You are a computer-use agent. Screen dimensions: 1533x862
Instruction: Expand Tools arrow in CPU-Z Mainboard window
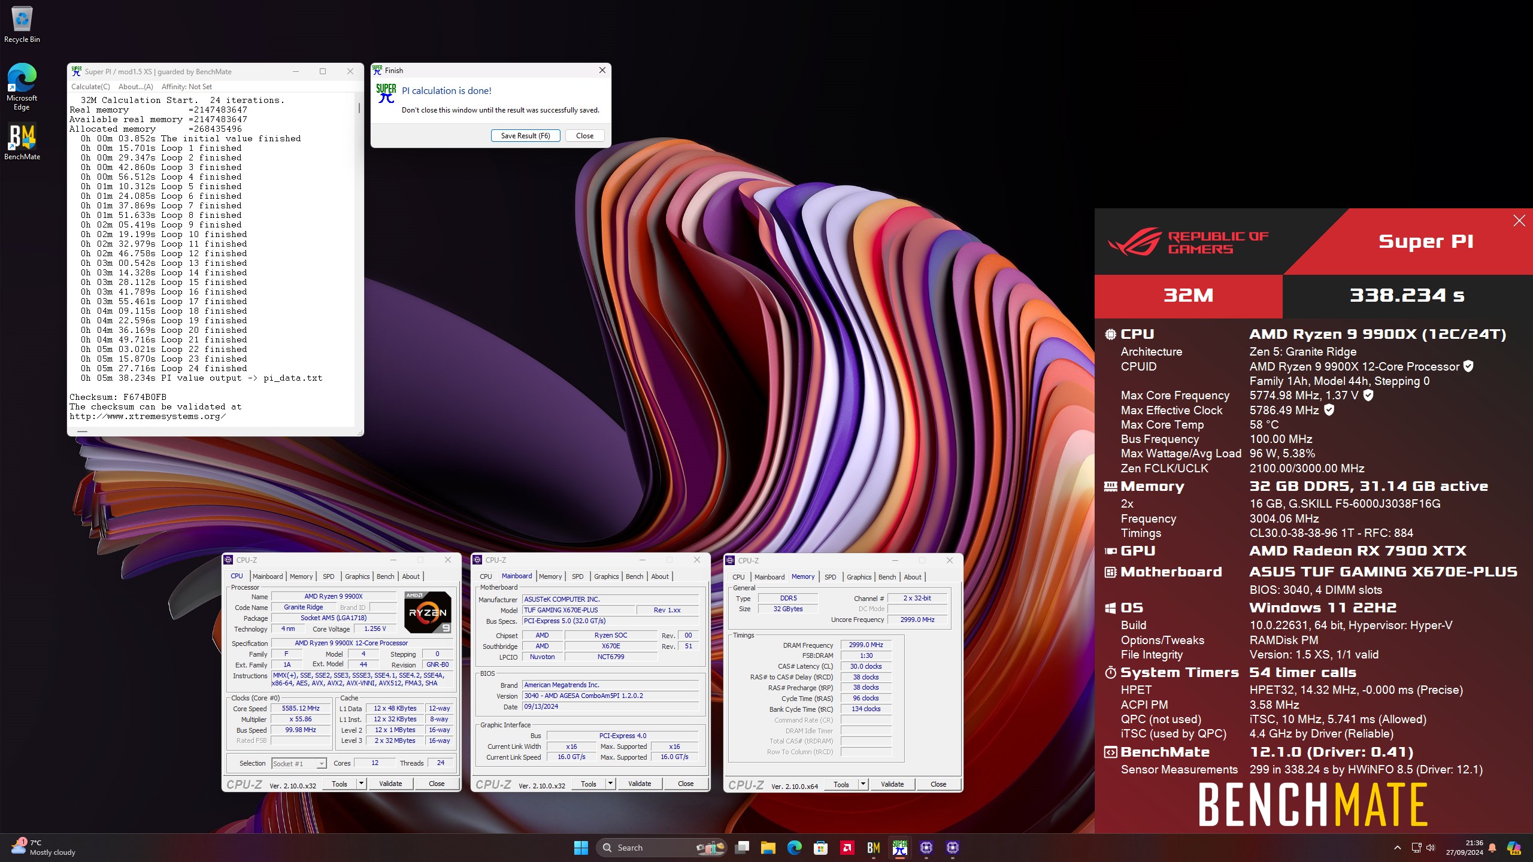tap(610, 784)
